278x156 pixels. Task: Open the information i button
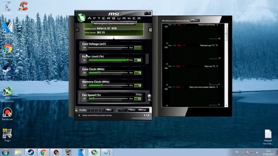pos(150,30)
